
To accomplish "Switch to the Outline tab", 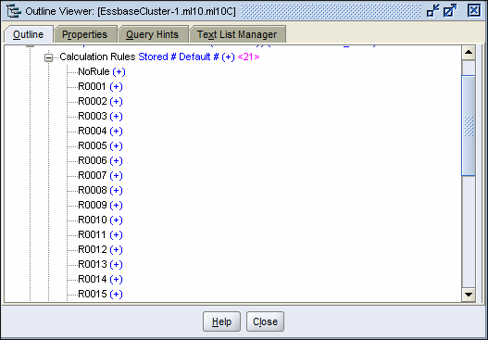I will (x=29, y=34).
